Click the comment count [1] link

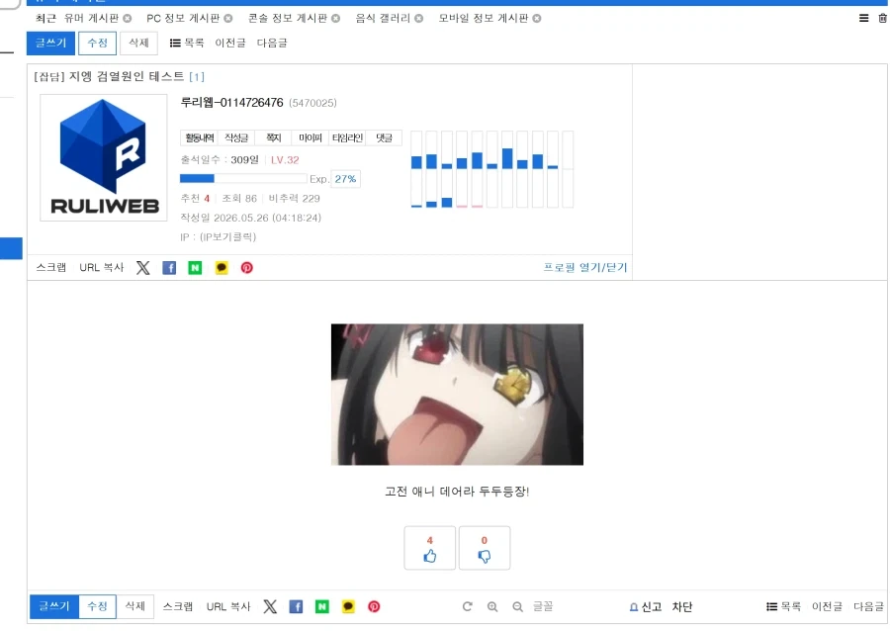pyautogui.click(x=197, y=76)
